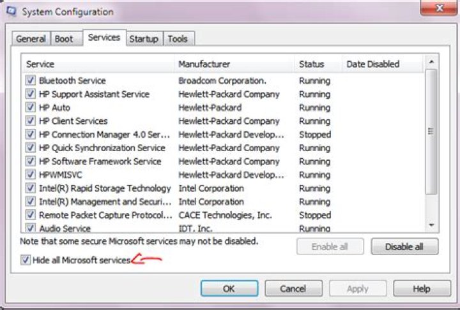Open Help for System Configuration
Image resolution: width=460 pixels, height=310 pixels.
422,289
